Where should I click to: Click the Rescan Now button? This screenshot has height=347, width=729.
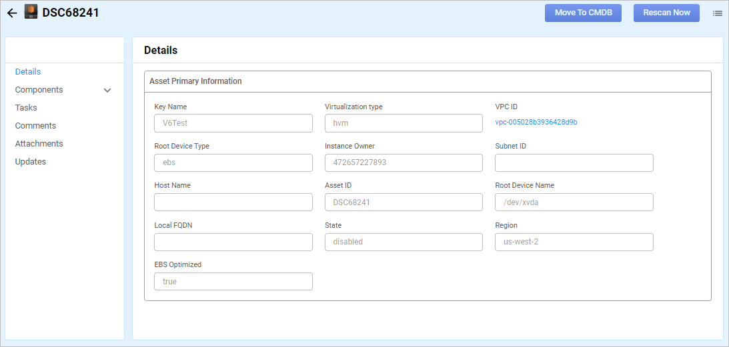click(x=666, y=13)
